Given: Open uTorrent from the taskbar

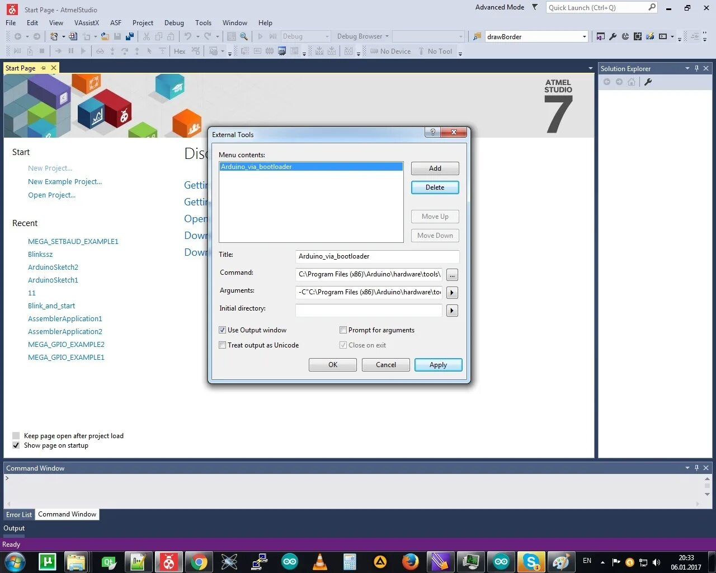Looking at the screenshot, I should point(48,561).
